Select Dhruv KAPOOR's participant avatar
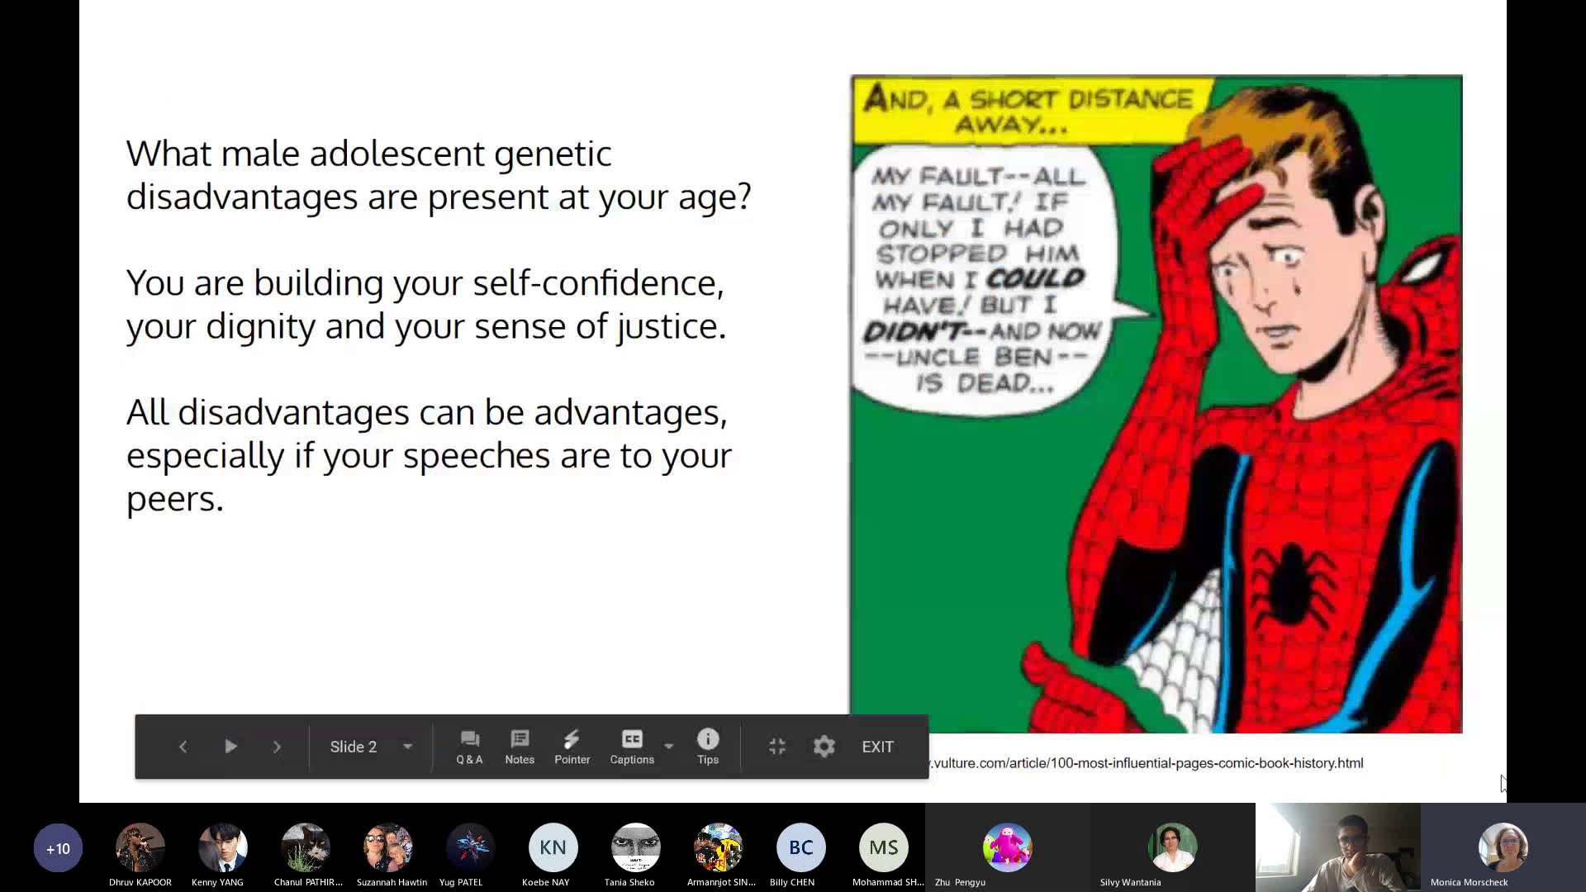 point(140,848)
